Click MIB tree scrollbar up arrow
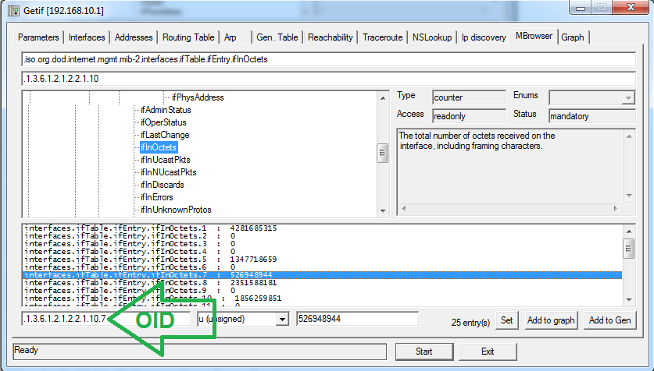The width and height of the screenshot is (654, 371). tap(382, 97)
